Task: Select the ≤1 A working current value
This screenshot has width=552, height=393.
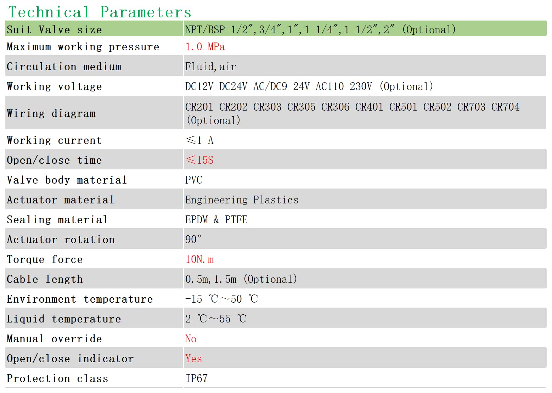Action: (199, 140)
